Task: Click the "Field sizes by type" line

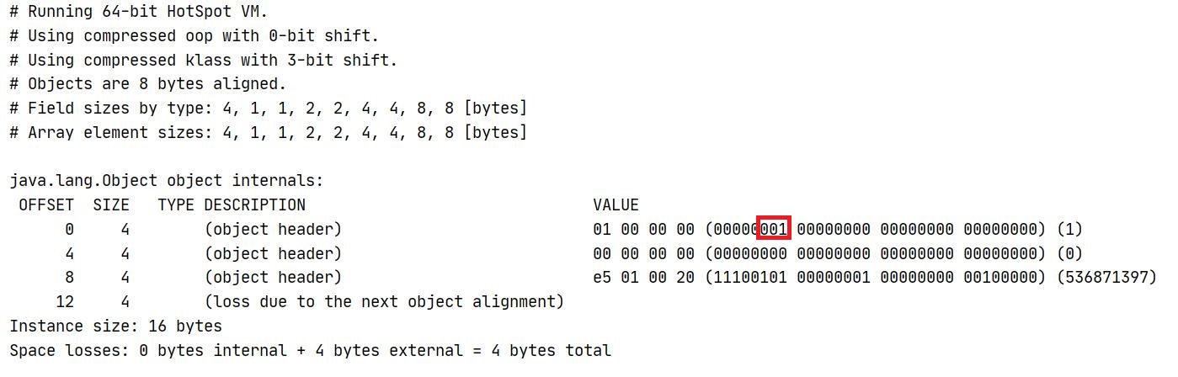Action: point(269,109)
